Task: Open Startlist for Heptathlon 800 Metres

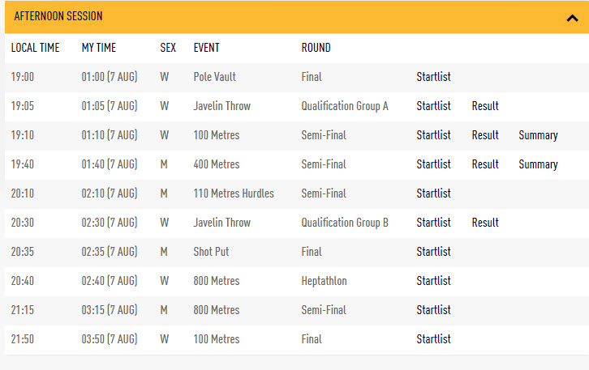Action: pos(433,281)
